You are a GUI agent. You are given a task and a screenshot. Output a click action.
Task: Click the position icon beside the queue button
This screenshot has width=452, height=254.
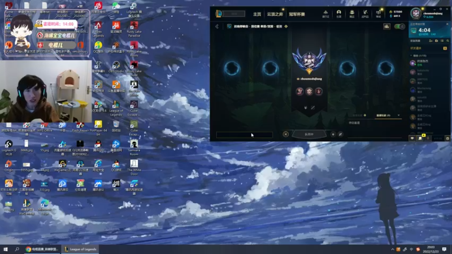click(x=333, y=134)
